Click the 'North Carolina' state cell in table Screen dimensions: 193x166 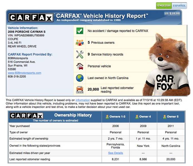(171, 146)
